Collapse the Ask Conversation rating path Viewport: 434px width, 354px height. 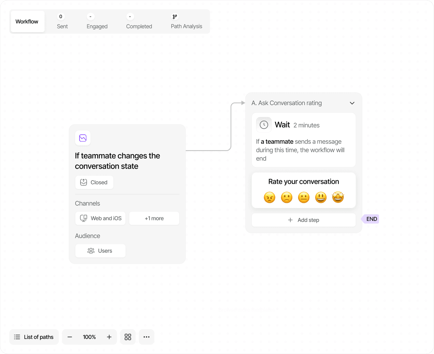[x=352, y=103]
